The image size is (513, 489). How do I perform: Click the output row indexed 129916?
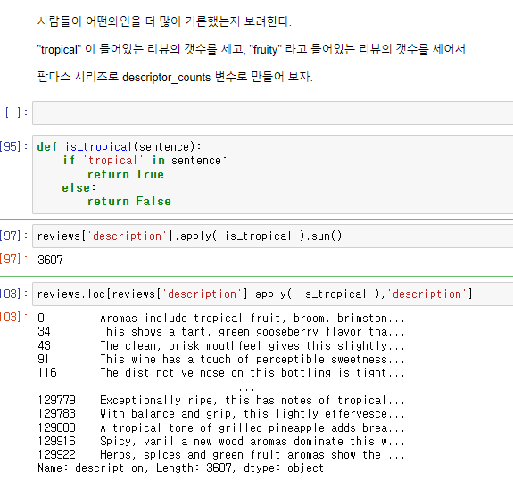[221, 441]
